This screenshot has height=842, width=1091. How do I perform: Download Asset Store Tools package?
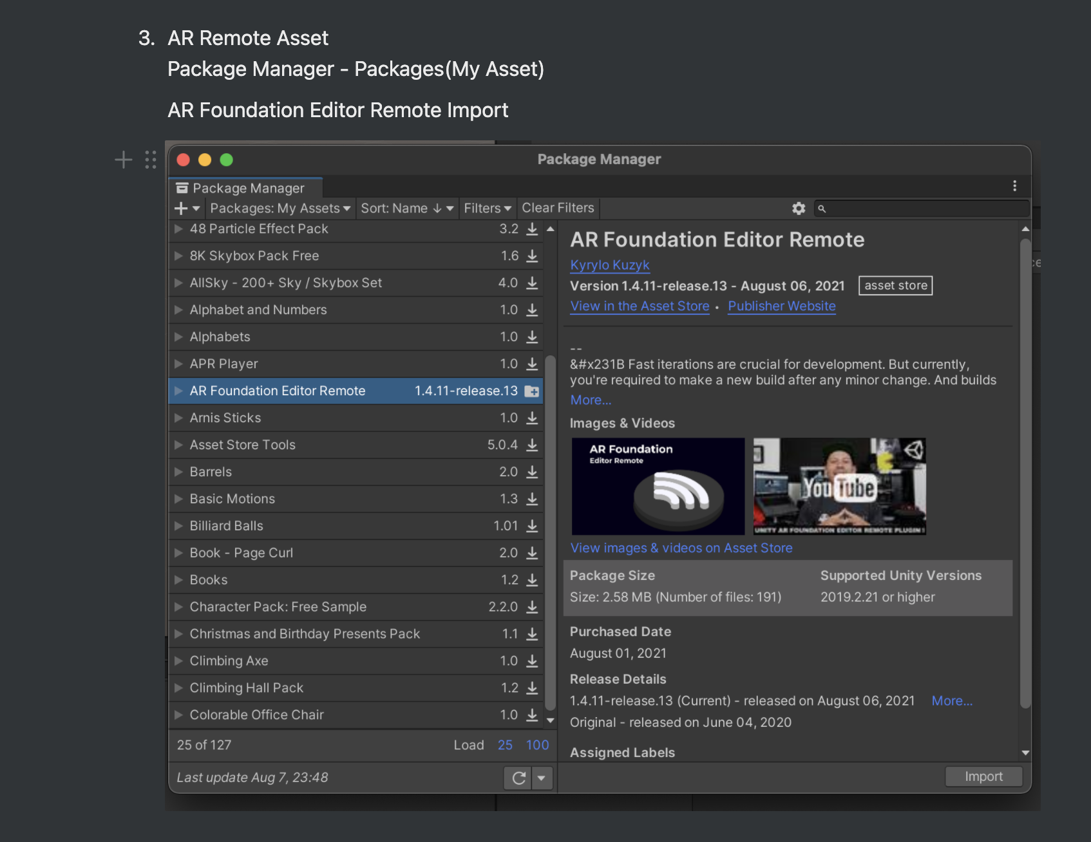[x=532, y=445]
